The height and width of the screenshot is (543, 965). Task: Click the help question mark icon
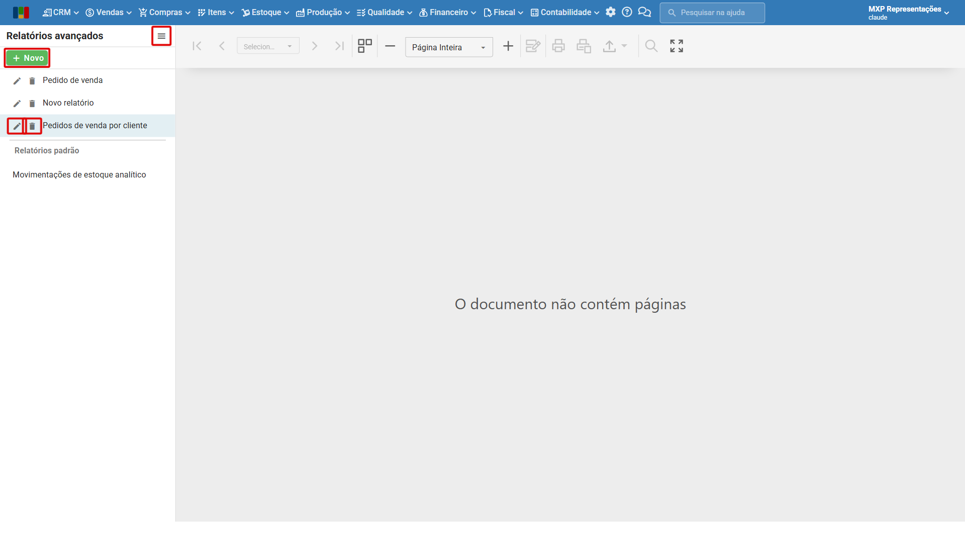tap(627, 12)
